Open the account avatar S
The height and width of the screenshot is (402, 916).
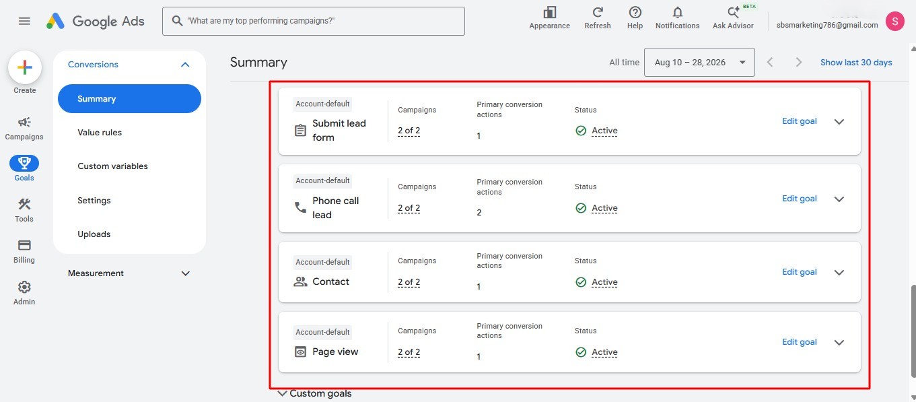(894, 22)
